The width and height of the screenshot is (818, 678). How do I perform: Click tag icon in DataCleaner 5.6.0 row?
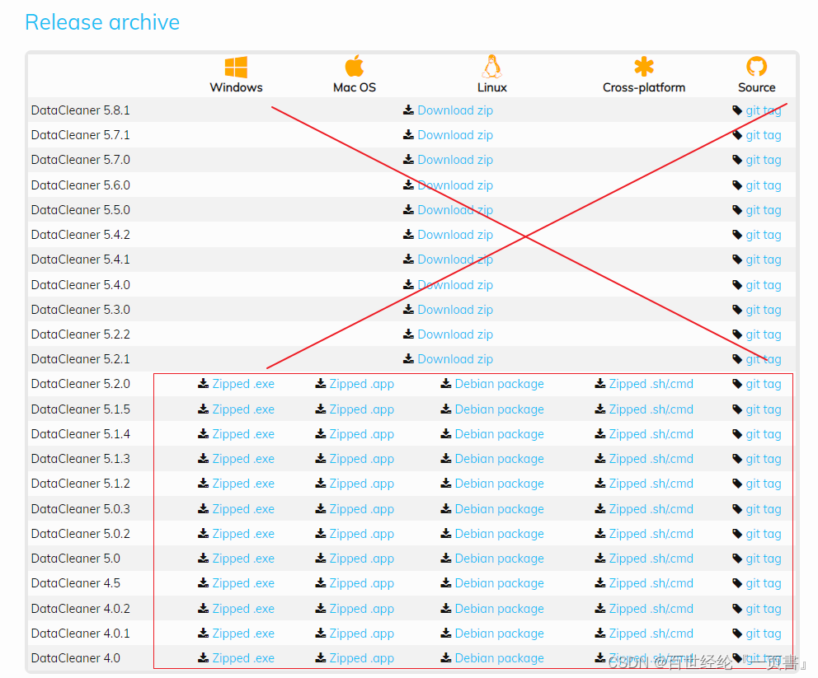(x=737, y=185)
